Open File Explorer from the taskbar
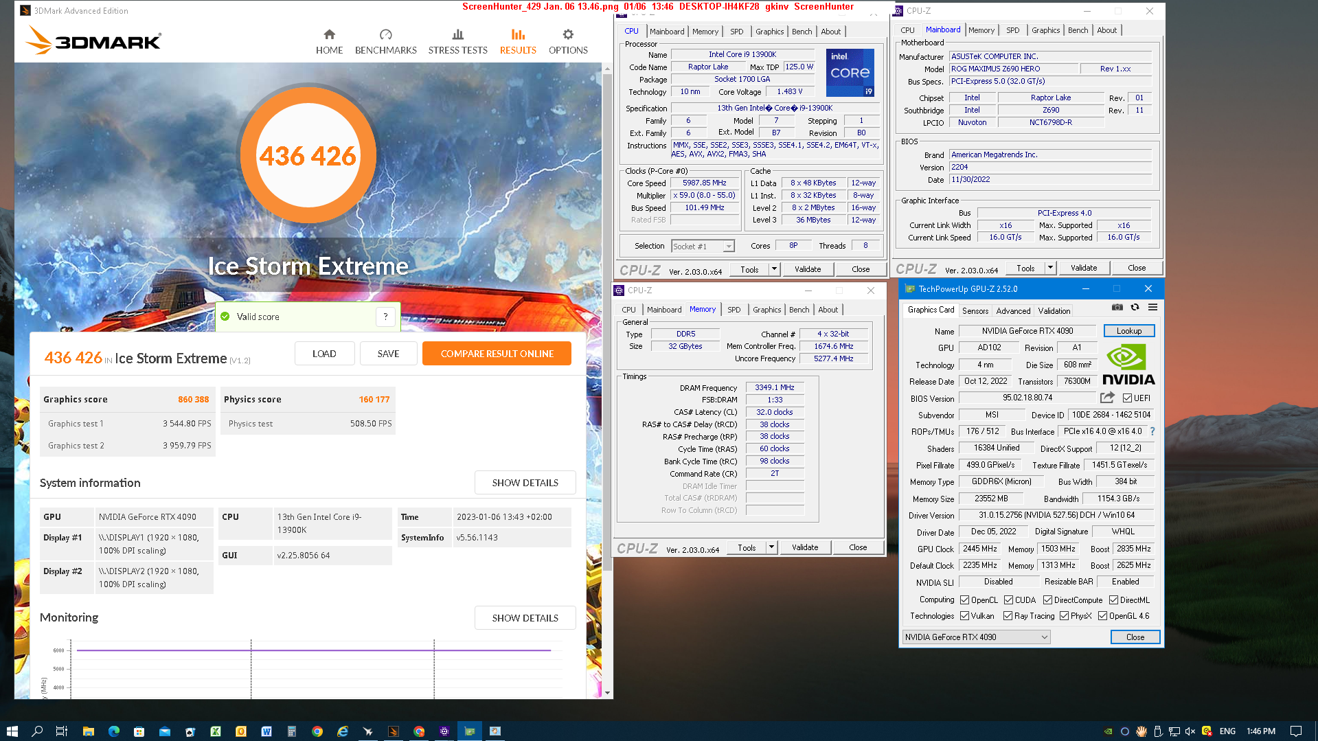 88,731
